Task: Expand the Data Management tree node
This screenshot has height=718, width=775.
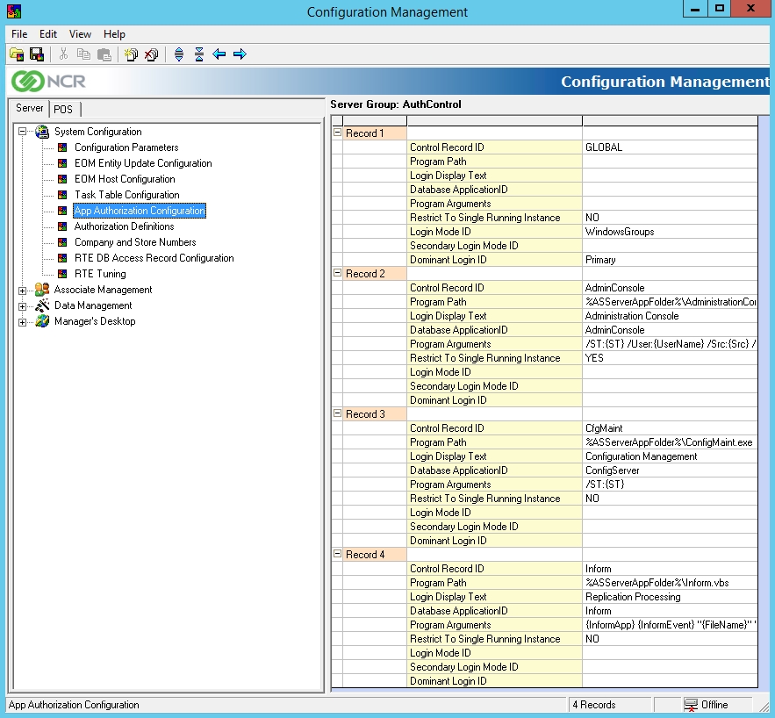Action: coord(22,306)
